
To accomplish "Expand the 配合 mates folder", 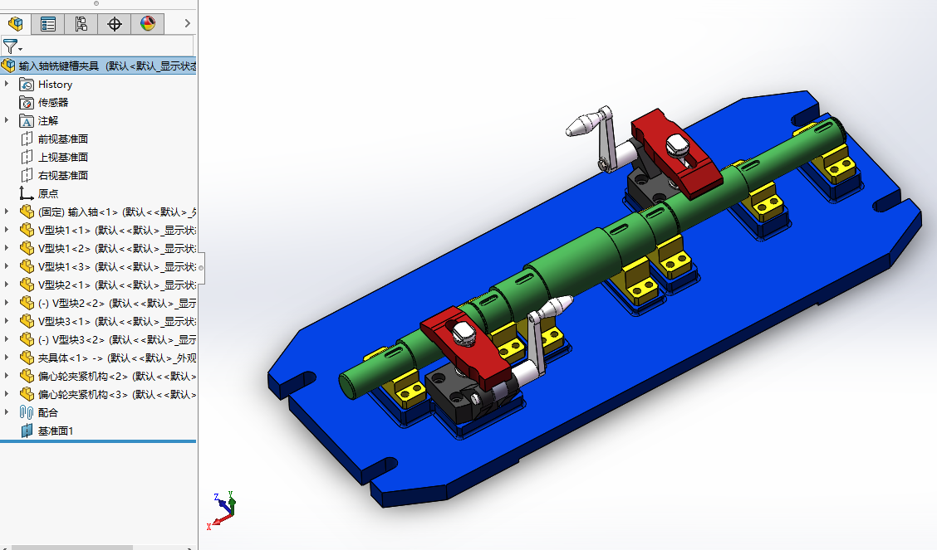I will point(7,412).
